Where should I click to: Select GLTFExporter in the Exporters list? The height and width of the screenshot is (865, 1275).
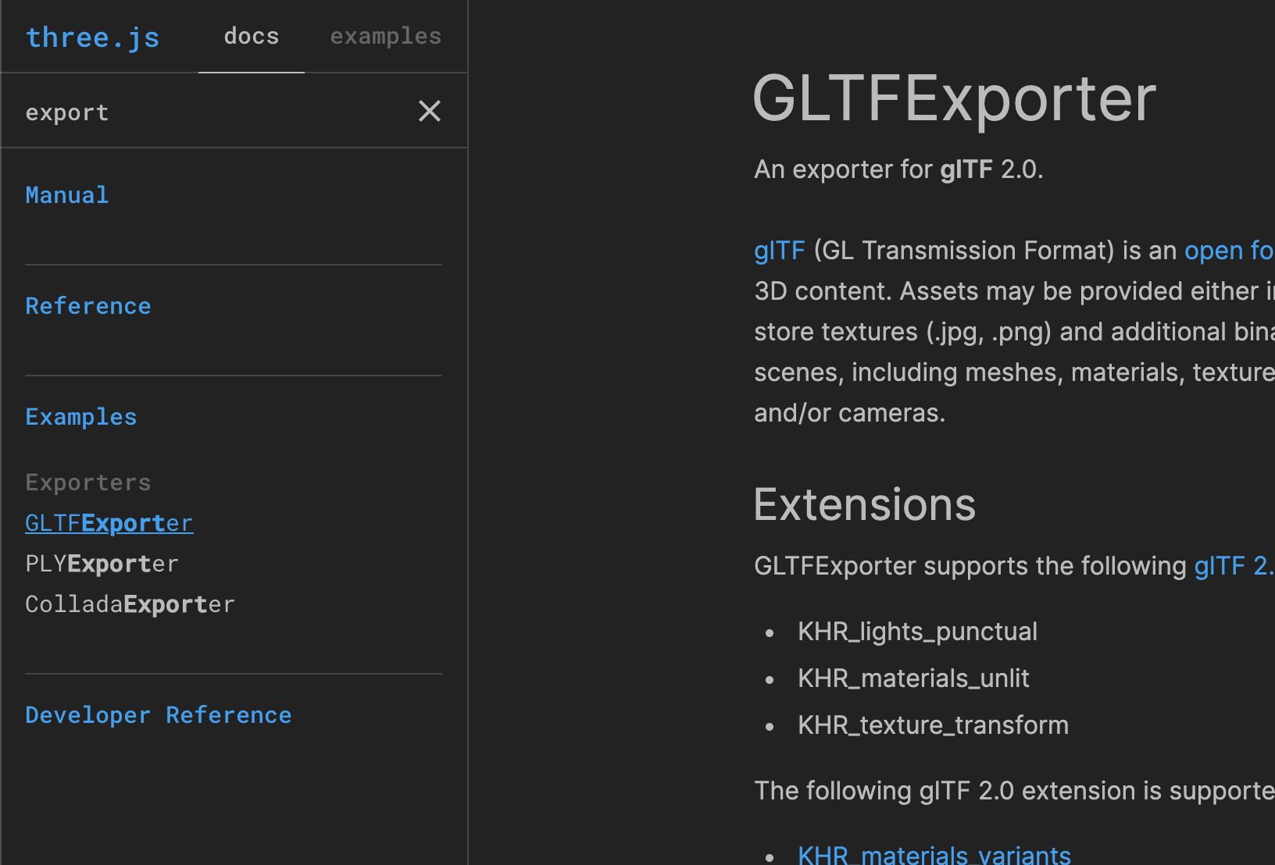(109, 522)
